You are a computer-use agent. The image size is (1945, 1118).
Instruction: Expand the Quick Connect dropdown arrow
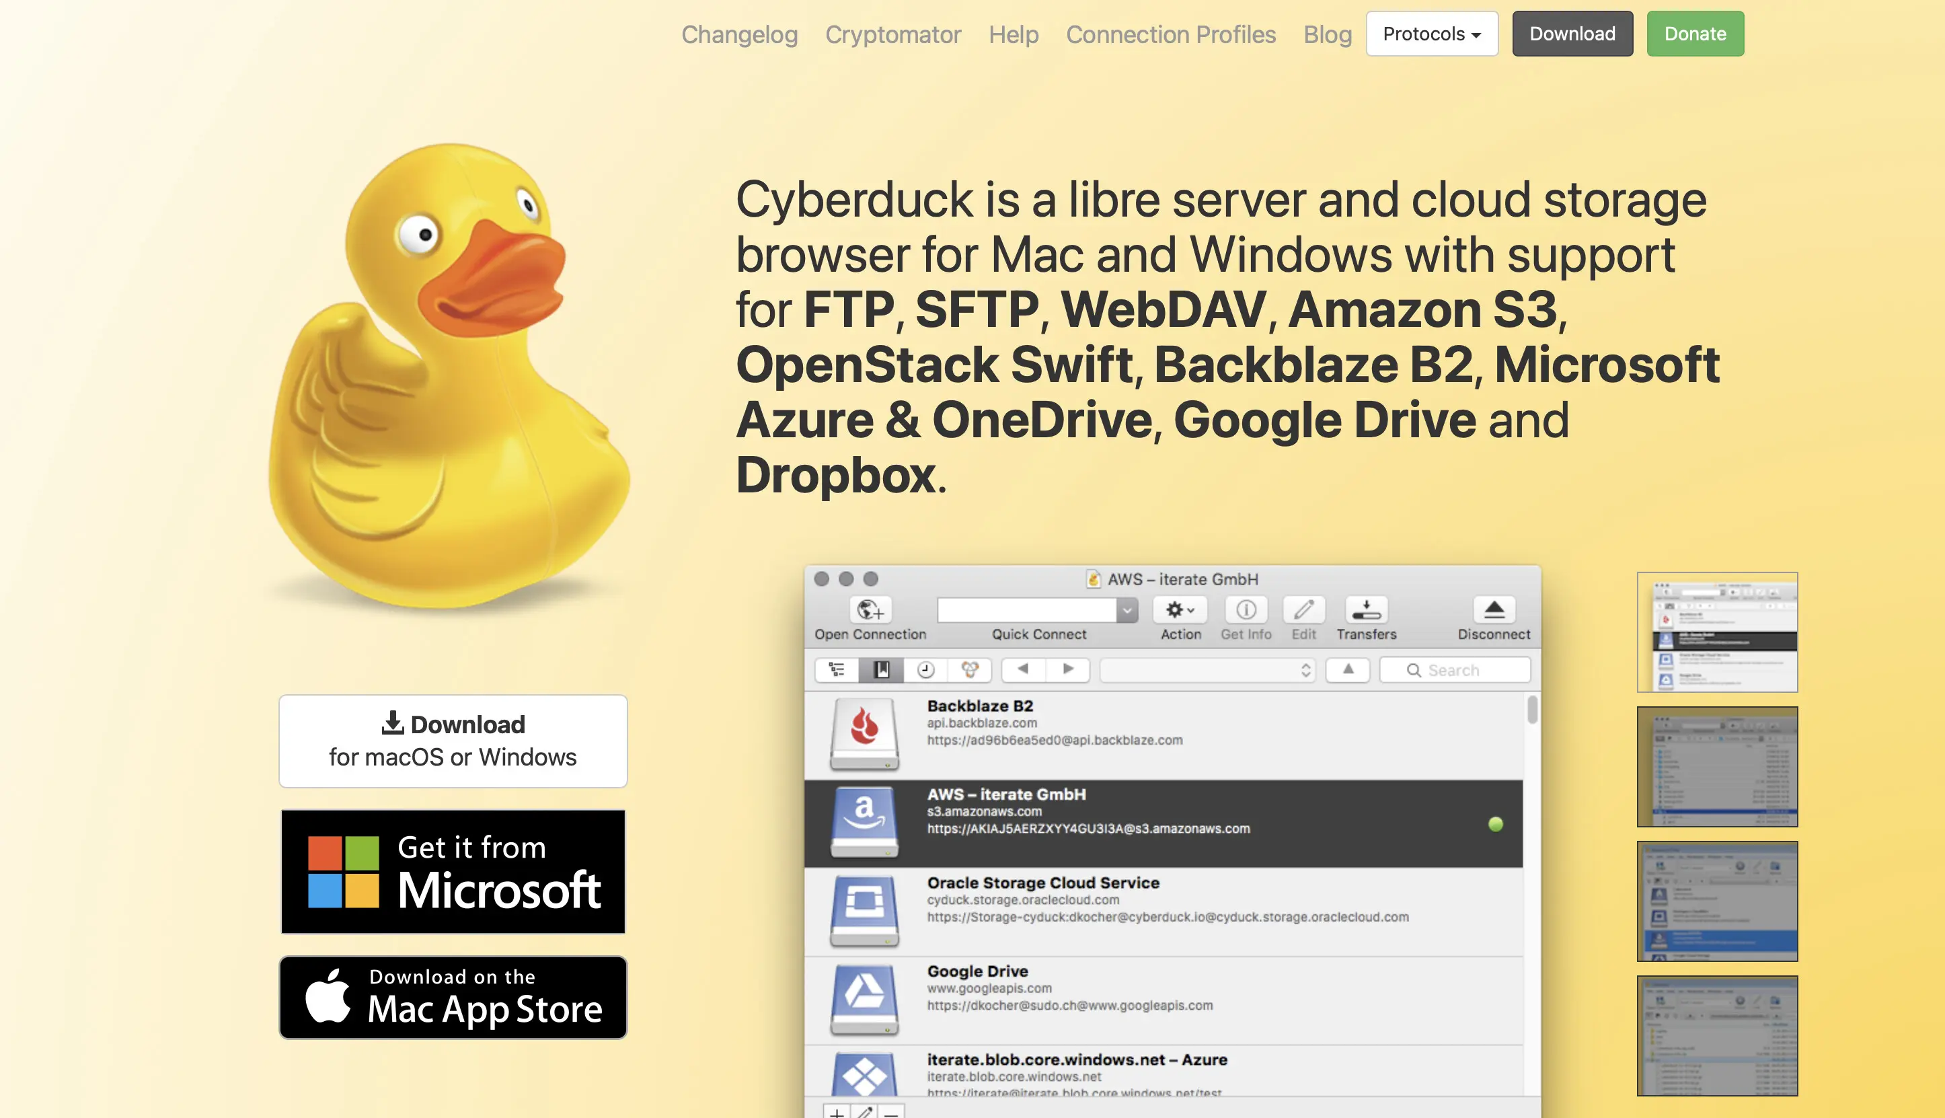coord(1127,609)
